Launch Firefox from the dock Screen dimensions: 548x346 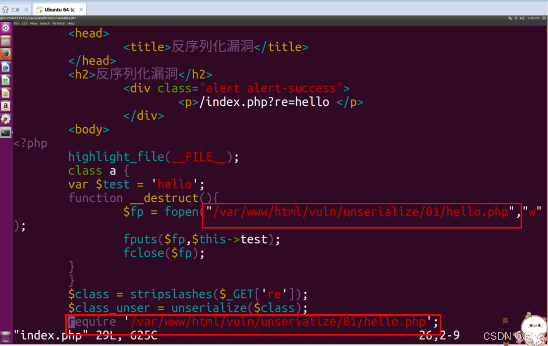coord(6,54)
